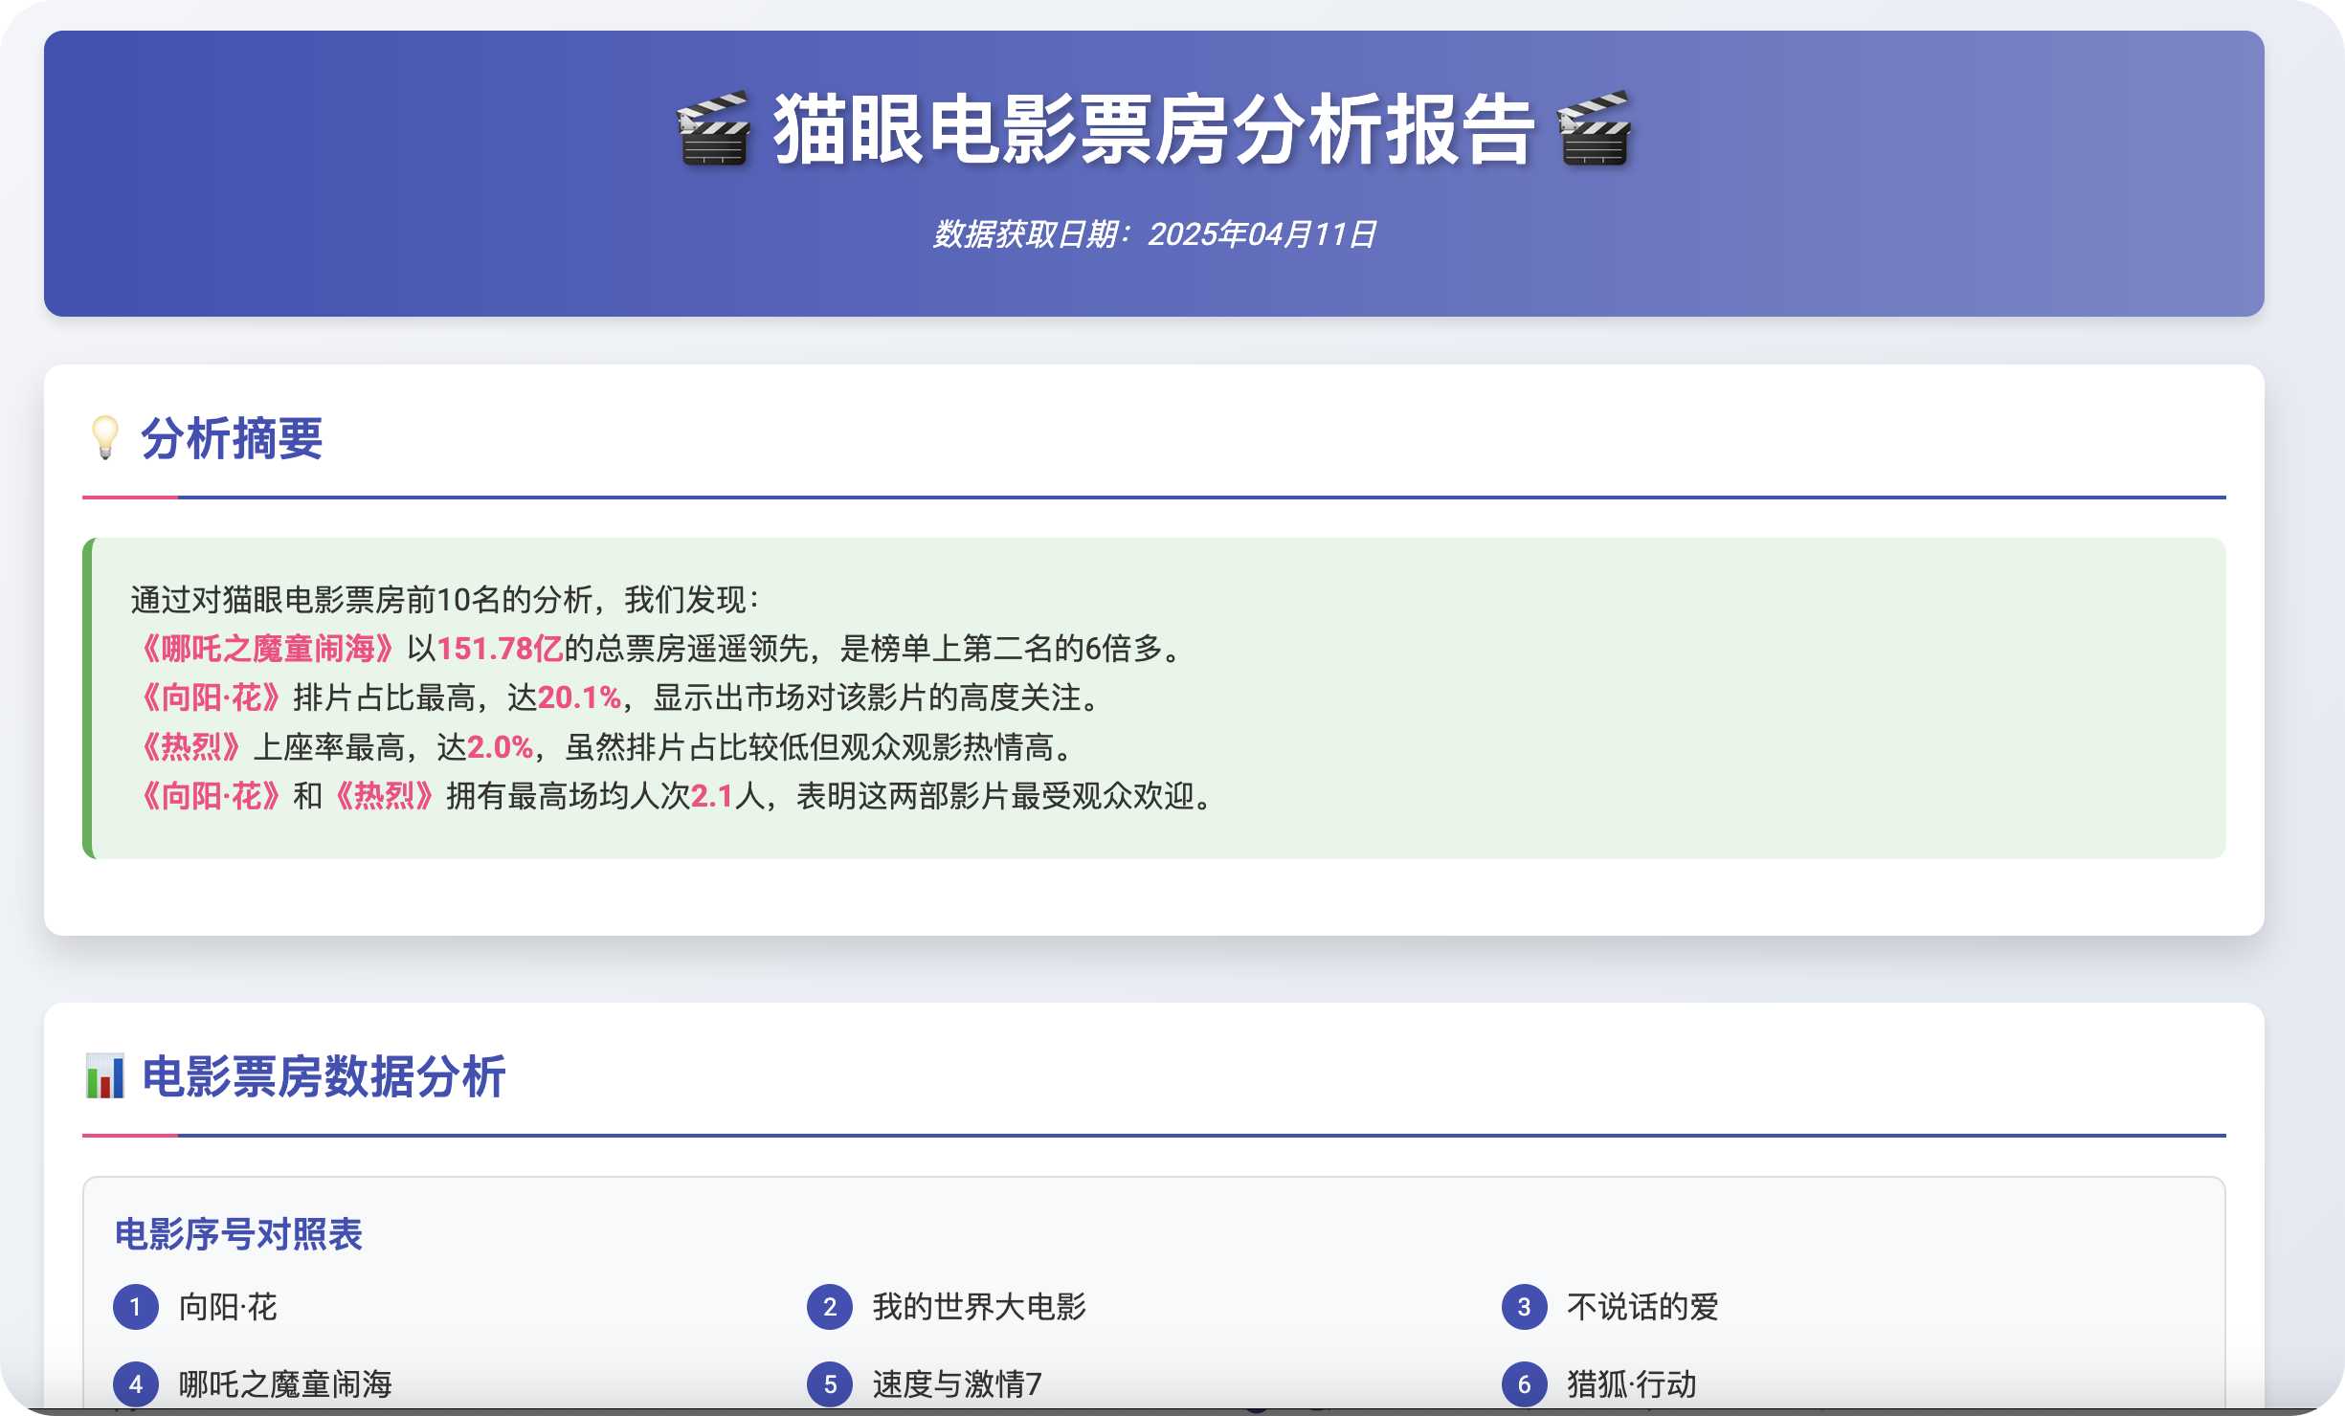Screen dimensions: 2345x1416
Task: Click the right clapperboard icon in header
Action: coord(1595,129)
